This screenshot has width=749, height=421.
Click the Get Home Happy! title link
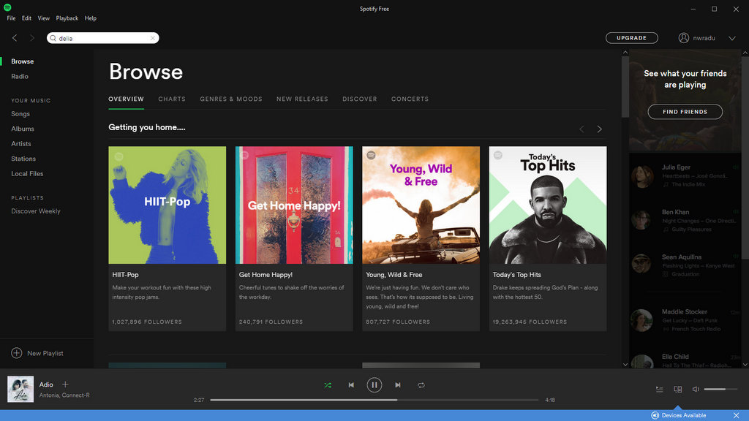[x=266, y=275]
